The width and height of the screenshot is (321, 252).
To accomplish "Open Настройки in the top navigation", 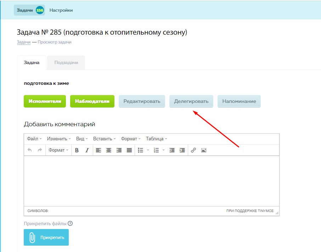I will pyautogui.click(x=61, y=10).
